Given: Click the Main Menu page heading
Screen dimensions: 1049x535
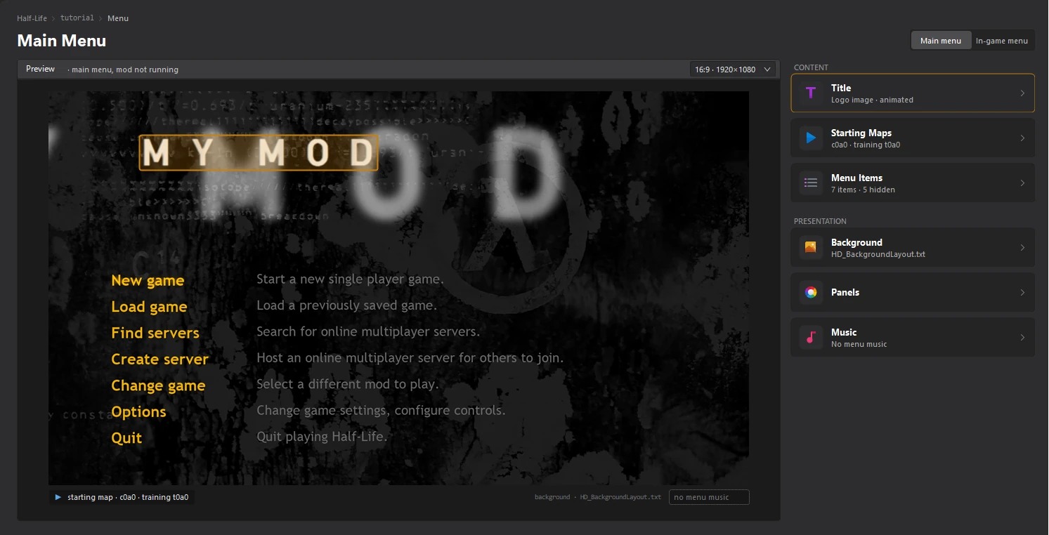Looking at the screenshot, I should (x=62, y=41).
